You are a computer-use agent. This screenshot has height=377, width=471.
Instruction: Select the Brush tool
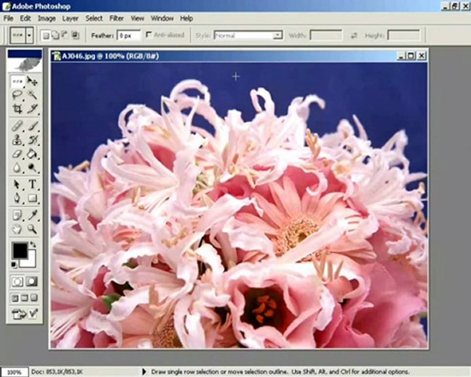tap(32, 126)
